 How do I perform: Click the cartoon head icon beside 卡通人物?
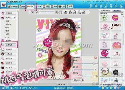[3, 54]
